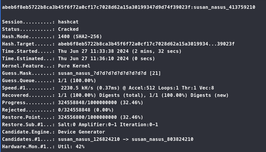Click the Recovered digests line value
Image resolution: width=266 pixels, height=152 pixels.
143,95
